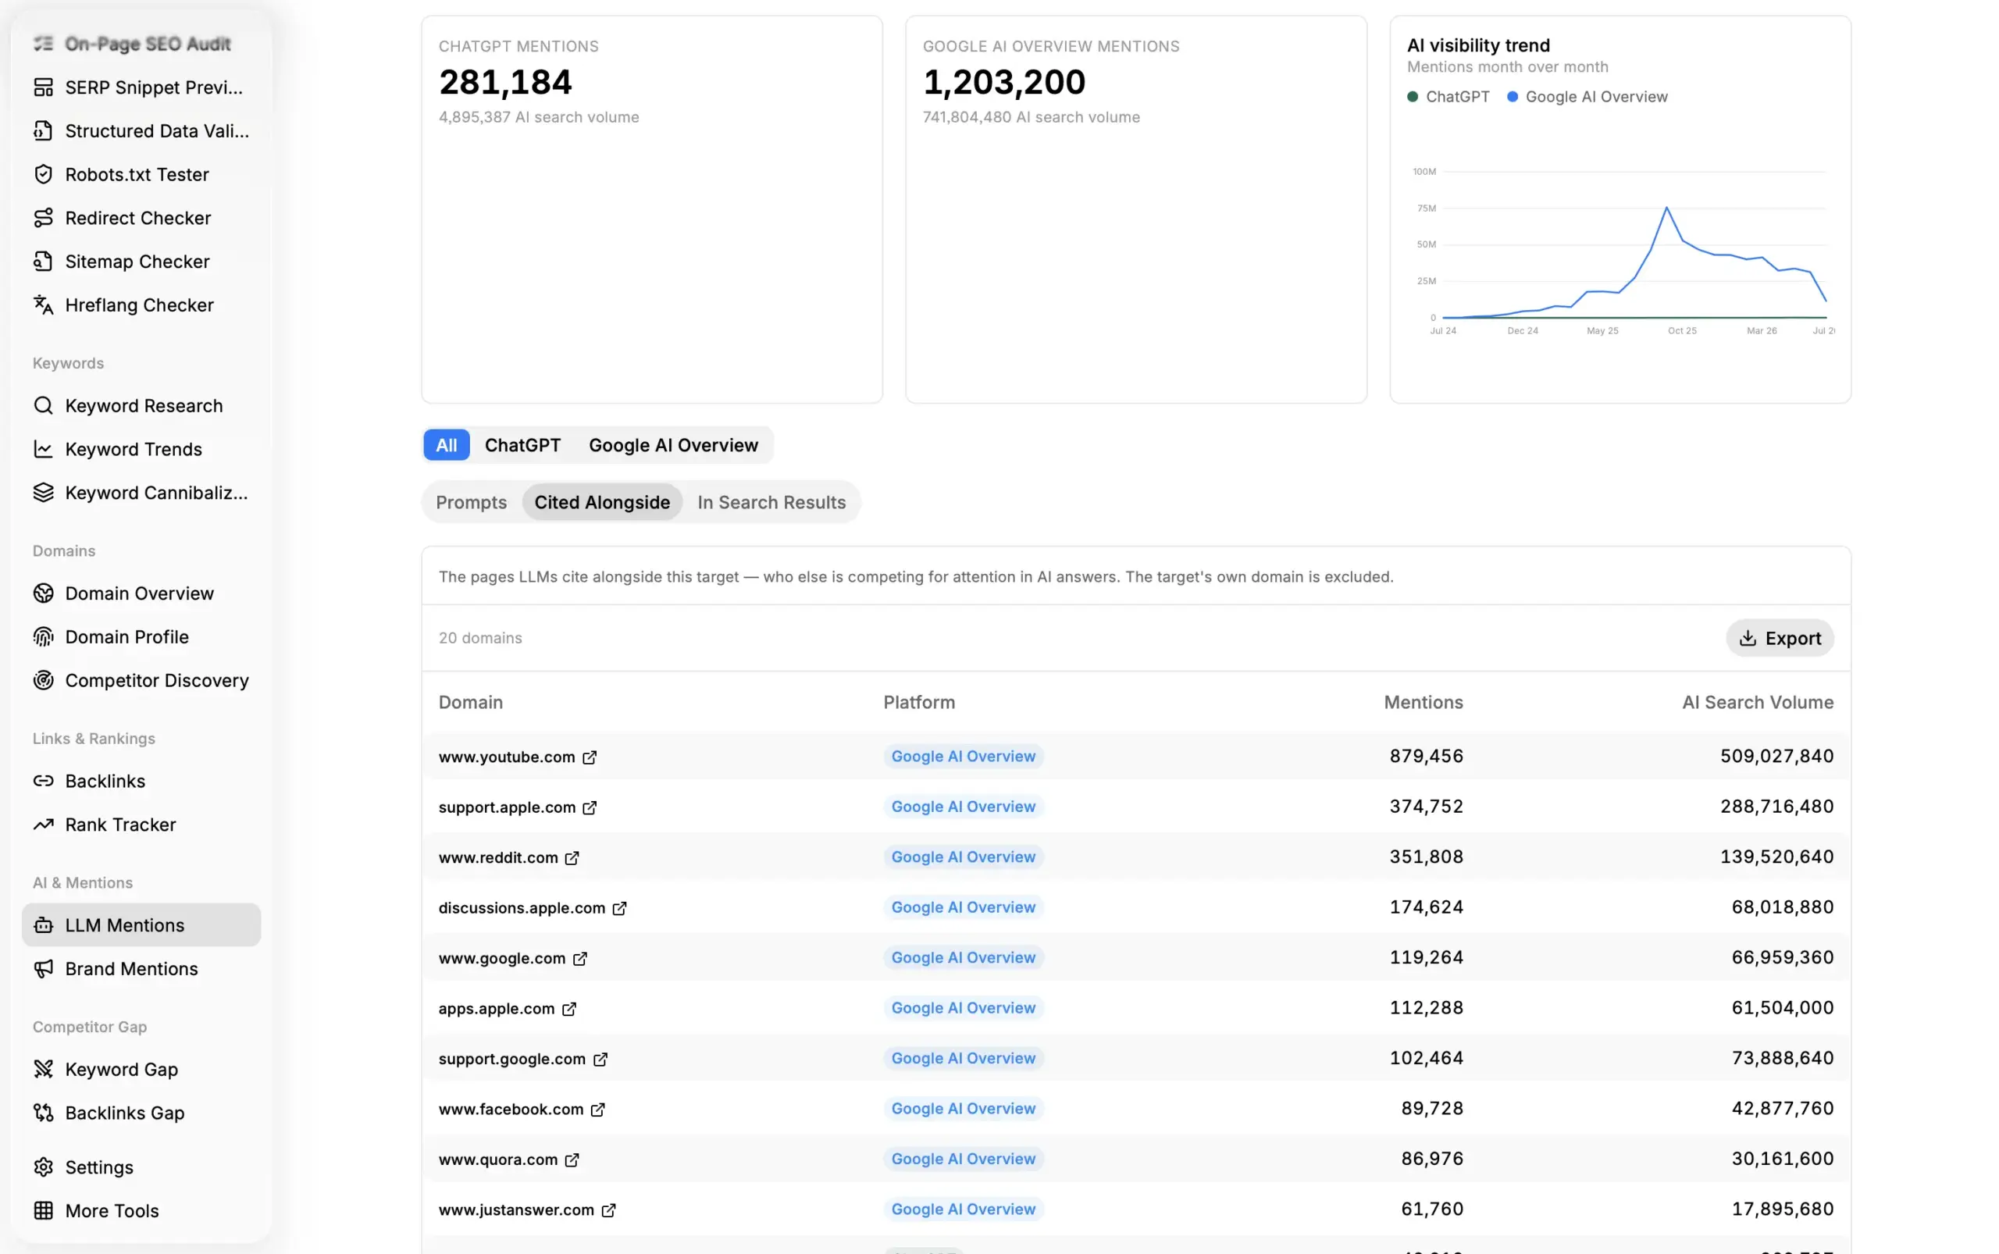Click the Settings gear icon

(43, 1167)
